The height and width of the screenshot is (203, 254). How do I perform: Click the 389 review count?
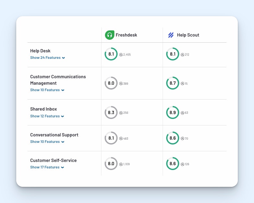point(126,83)
